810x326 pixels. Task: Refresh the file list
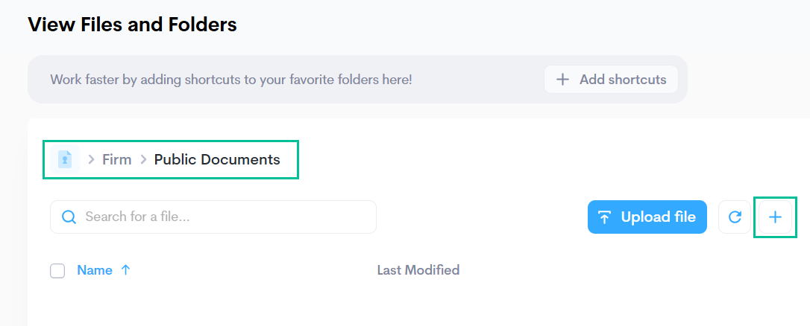coord(735,217)
